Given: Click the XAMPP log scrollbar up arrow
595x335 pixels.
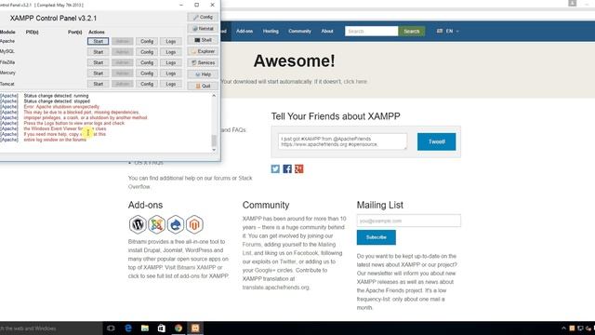Looking at the screenshot, I should coord(214,96).
